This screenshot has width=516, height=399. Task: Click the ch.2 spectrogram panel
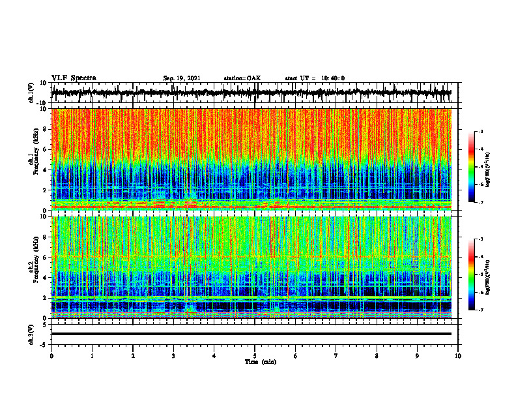coord(251,267)
